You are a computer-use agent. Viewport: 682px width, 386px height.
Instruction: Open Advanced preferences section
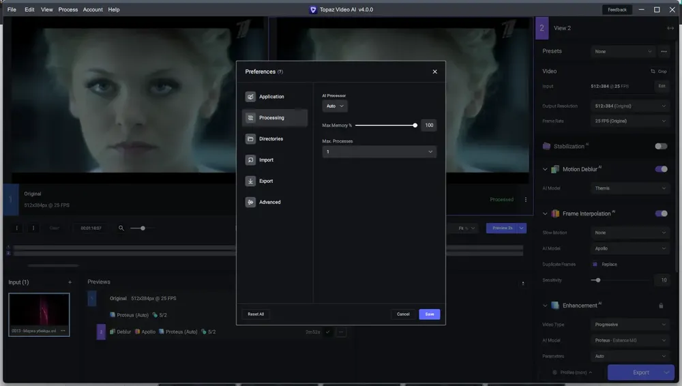click(274, 203)
